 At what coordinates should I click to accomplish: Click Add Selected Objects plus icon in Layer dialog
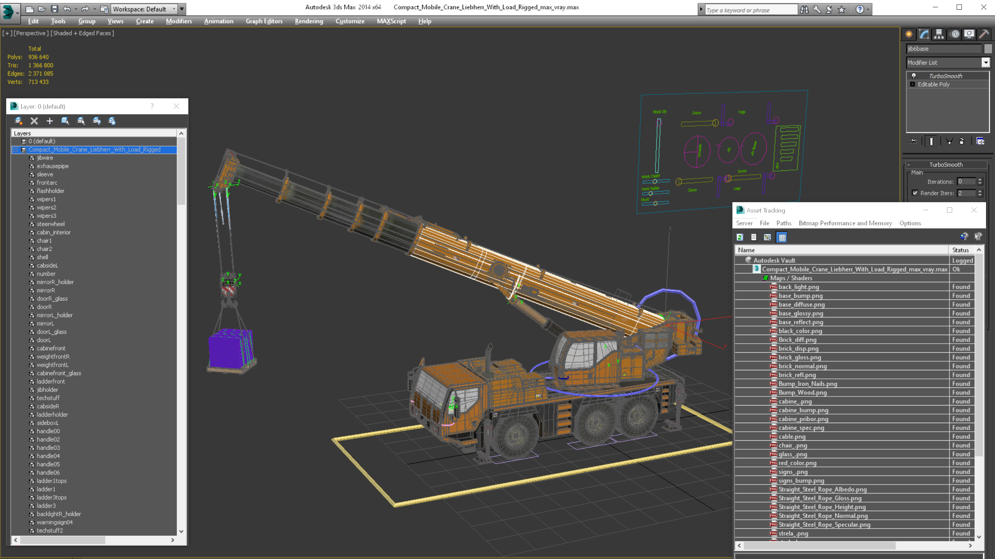tap(49, 121)
